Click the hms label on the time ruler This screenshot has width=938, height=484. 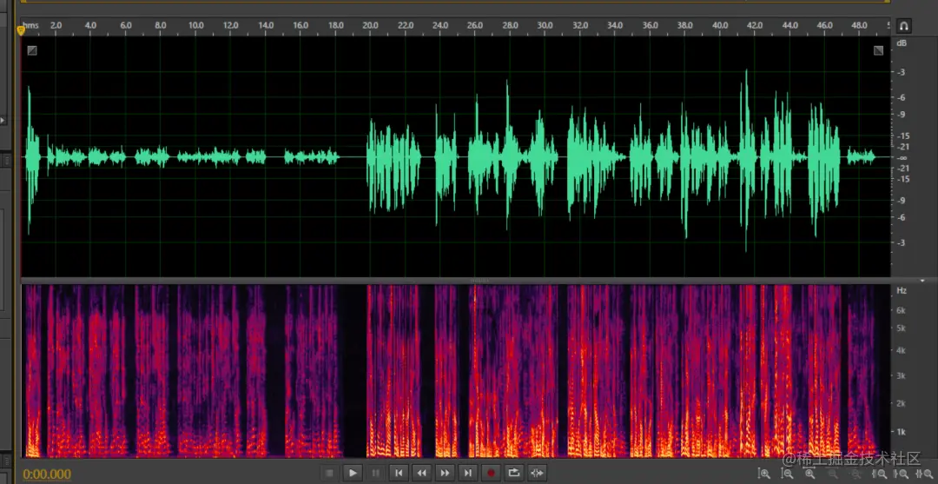coord(30,26)
